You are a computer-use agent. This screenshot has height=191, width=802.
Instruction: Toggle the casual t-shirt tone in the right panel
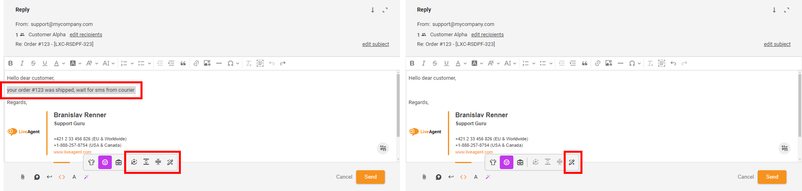(x=493, y=162)
